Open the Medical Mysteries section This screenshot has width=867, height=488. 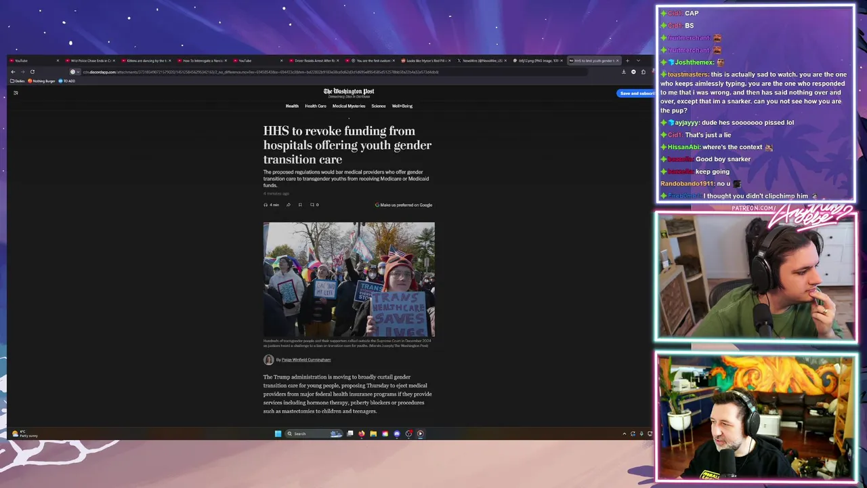[x=349, y=106]
